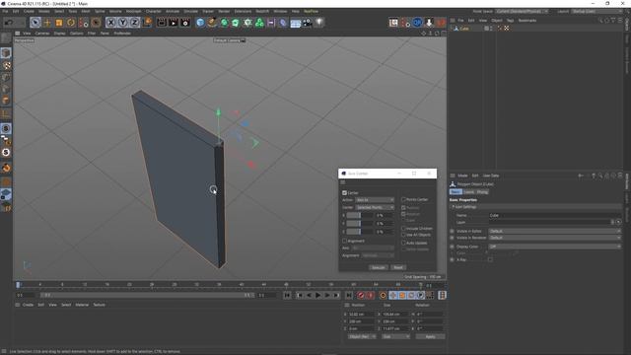Open the Action dropdown in Axis Center
The width and height of the screenshot is (631, 355).
[x=375, y=199]
